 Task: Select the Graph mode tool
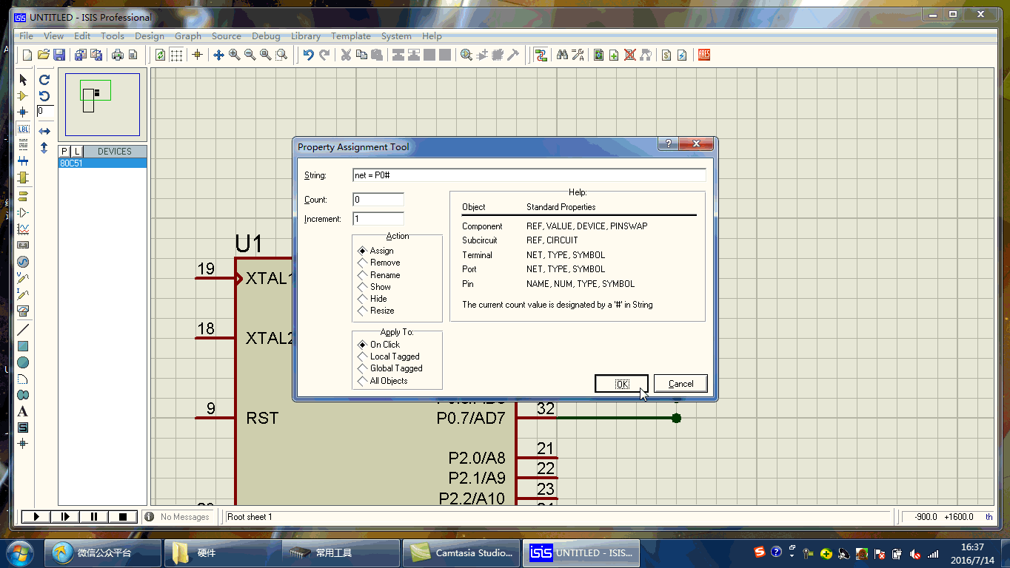point(23,229)
